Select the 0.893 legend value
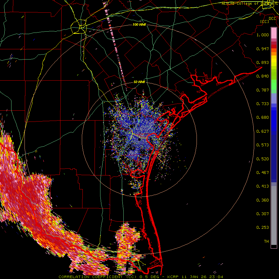The width and height of the screenshot is (279, 279). pos(263,62)
